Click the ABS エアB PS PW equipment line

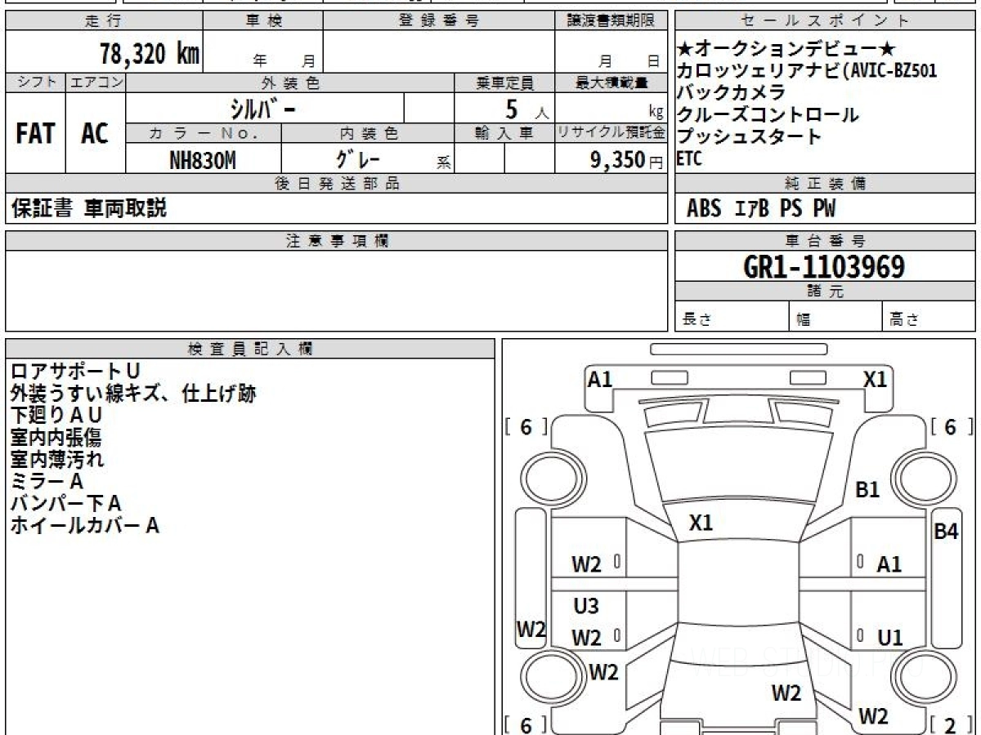tap(761, 209)
